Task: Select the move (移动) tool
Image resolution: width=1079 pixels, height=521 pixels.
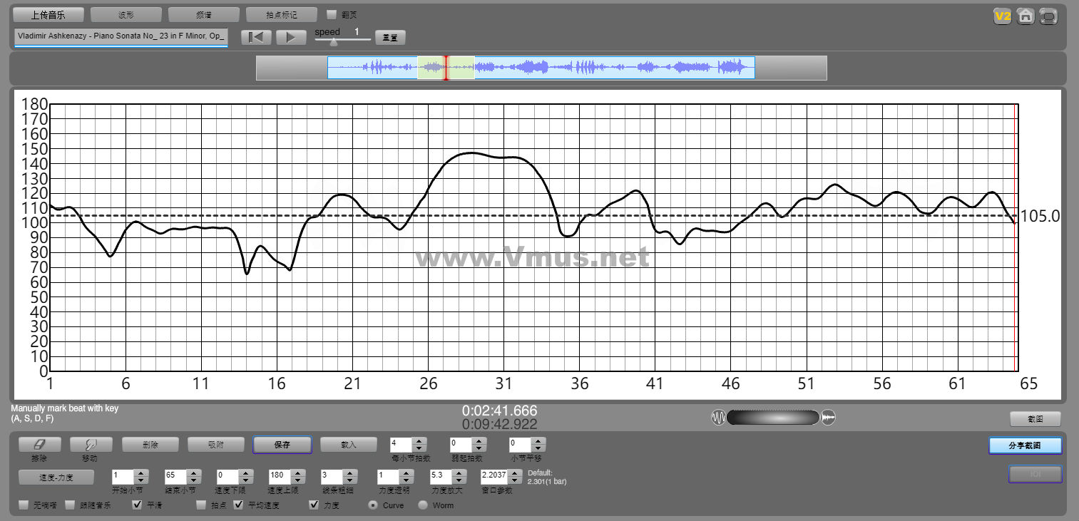Action: point(91,445)
